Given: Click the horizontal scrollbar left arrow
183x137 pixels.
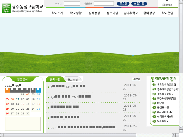Looking at the screenshot, I should (2, 135).
